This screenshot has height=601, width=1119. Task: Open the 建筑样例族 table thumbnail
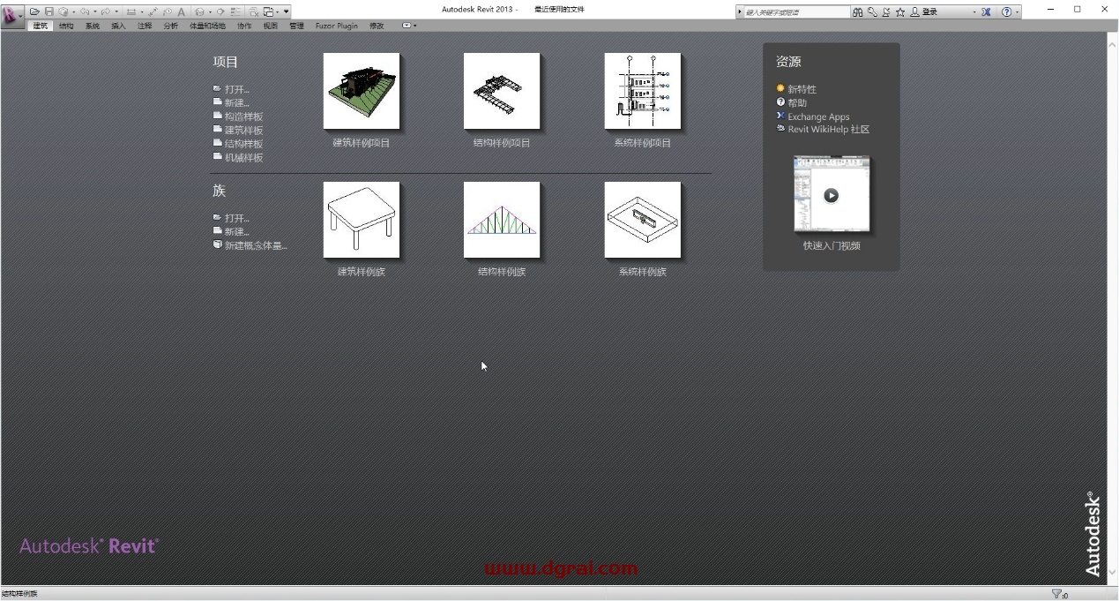click(x=361, y=220)
